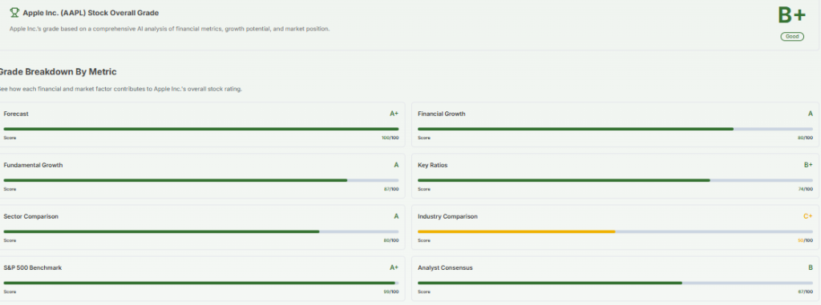The image size is (821, 305).
Task: Open the Analyst Consensus metric label
Action: 445,267
